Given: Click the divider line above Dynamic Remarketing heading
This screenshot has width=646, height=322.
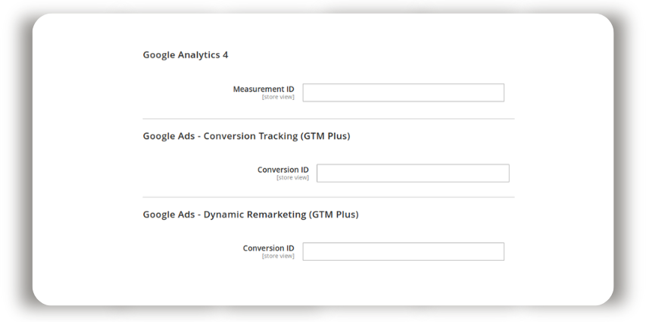Looking at the screenshot, I should pos(329,197).
